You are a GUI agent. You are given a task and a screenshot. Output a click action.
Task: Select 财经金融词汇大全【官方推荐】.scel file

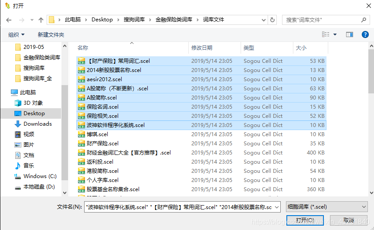click(201, 153)
